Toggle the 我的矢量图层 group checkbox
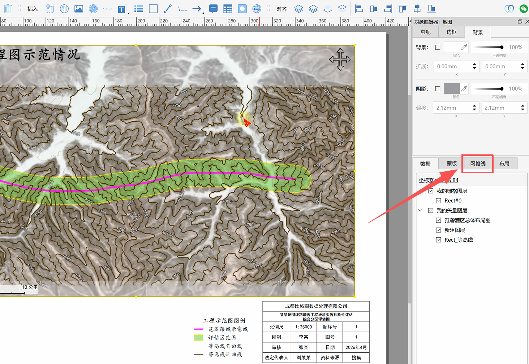The width and height of the screenshot is (529, 364). coord(431,210)
